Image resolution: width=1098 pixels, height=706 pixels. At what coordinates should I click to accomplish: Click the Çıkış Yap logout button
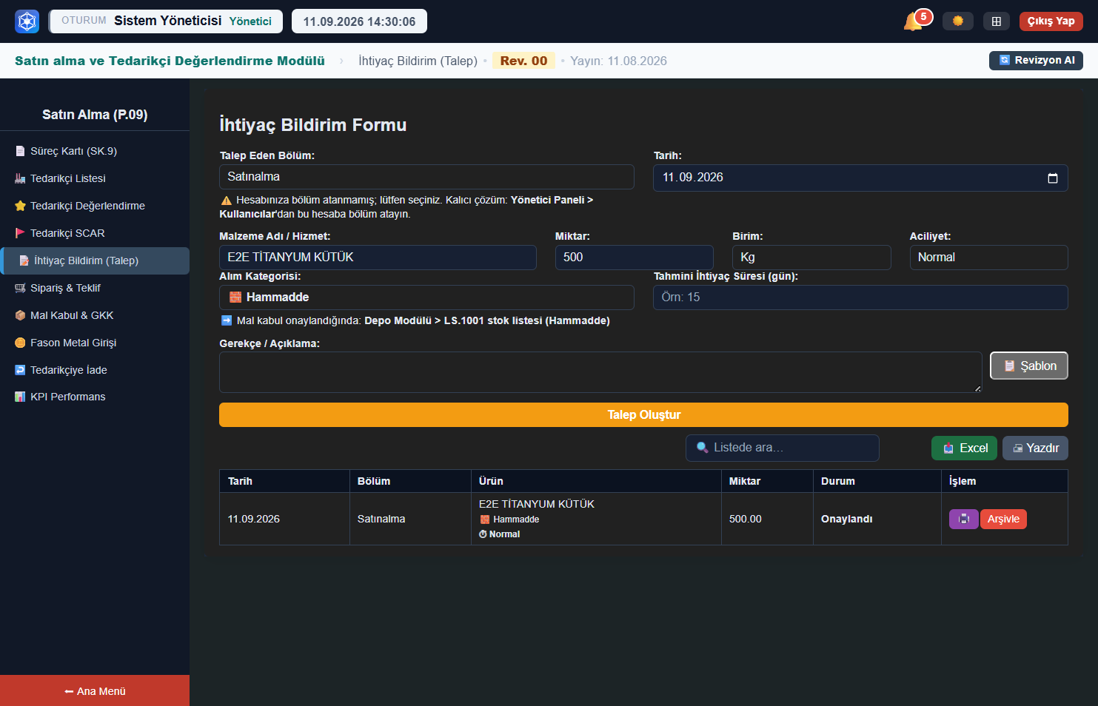pos(1051,21)
